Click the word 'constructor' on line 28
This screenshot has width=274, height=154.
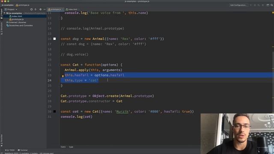(x=99, y=101)
